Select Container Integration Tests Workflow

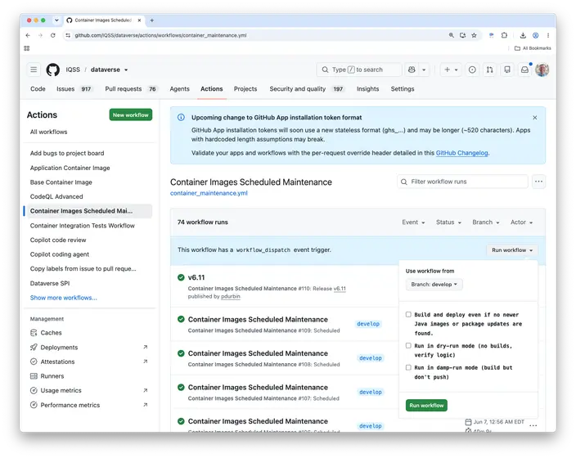tap(83, 226)
